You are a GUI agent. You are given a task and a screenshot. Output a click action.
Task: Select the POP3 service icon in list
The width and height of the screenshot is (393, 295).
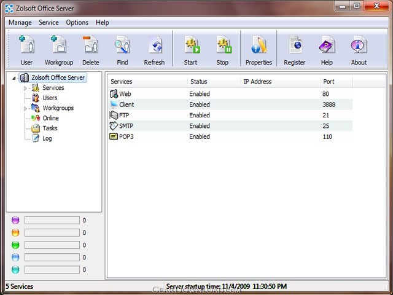[114, 136]
